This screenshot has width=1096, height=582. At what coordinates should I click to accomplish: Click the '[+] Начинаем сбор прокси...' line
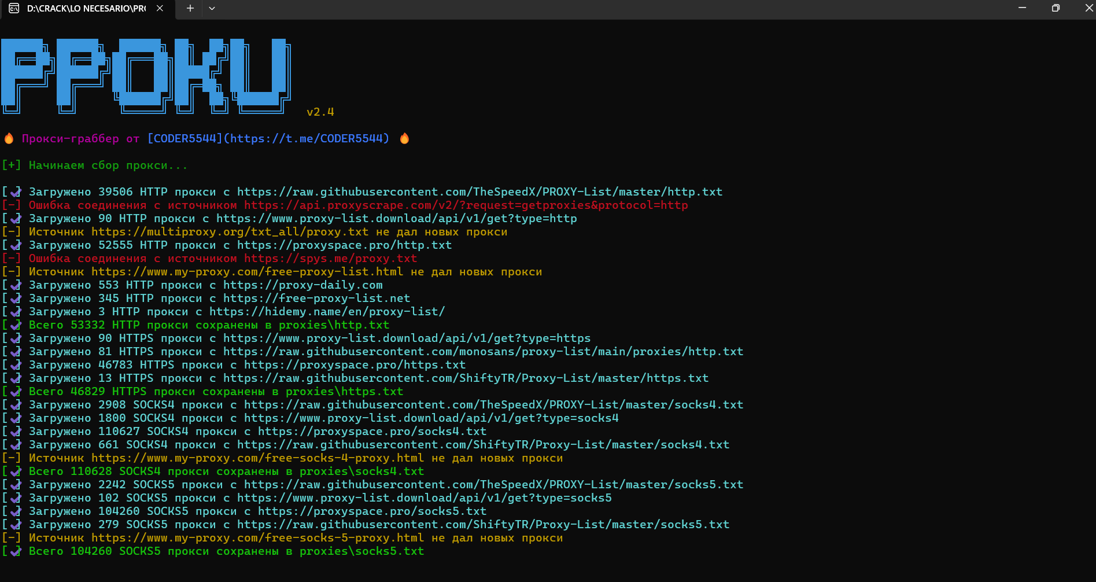(94, 165)
